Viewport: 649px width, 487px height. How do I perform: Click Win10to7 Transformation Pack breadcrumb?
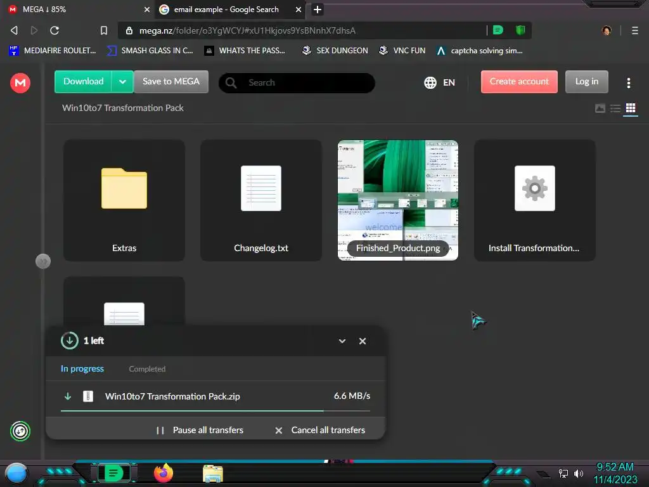point(123,108)
